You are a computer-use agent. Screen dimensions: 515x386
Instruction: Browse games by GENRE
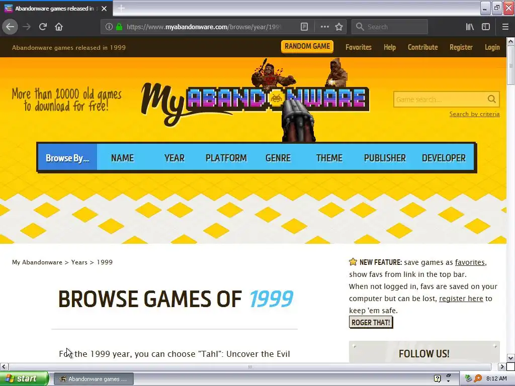click(x=278, y=158)
